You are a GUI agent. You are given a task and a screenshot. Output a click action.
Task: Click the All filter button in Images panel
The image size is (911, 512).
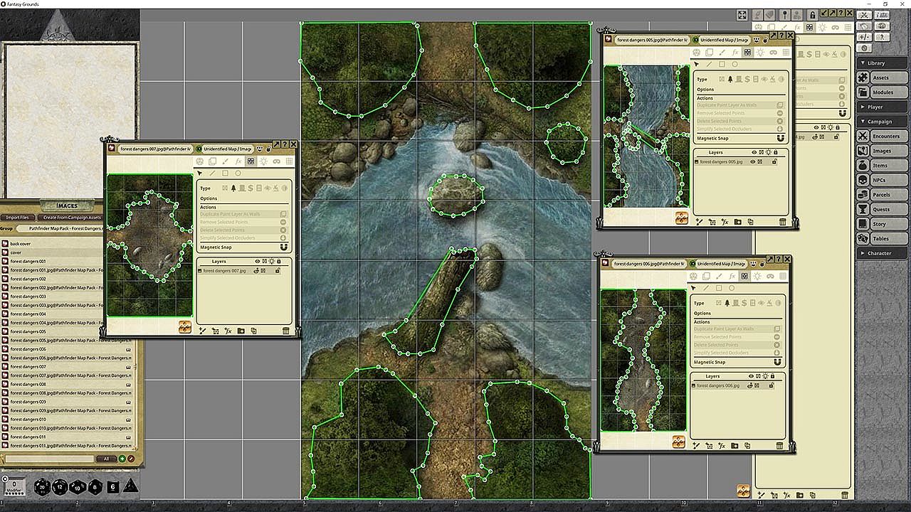pos(106,459)
